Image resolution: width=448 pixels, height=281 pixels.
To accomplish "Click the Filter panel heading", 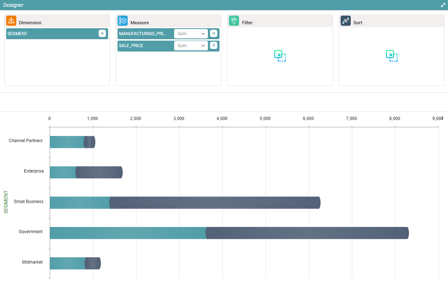I will [x=247, y=22].
